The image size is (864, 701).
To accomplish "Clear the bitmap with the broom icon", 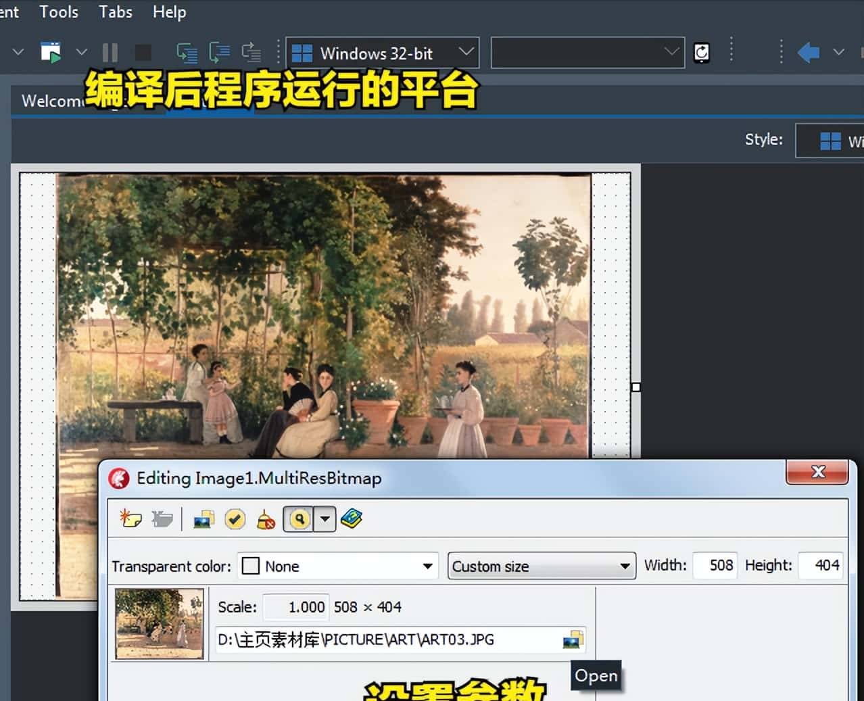I will pos(265,518).
